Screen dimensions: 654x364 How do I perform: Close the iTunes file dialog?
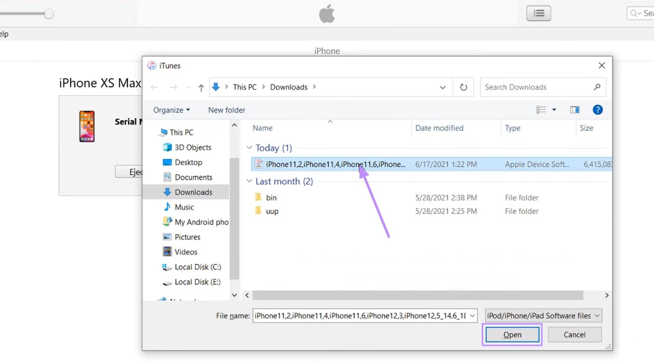click(602, 65)
